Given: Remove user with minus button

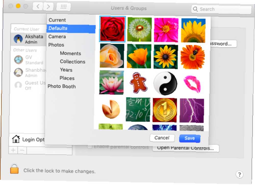Looking at the screenshot, I should (22, 151).
